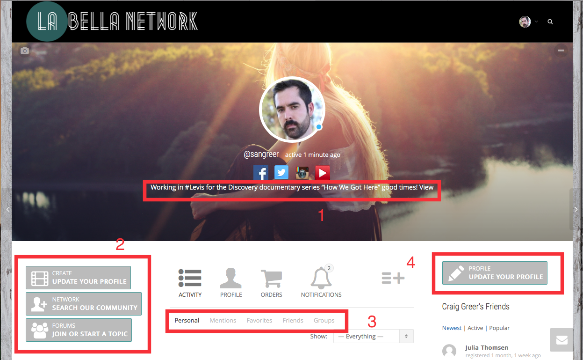583x360 pixels.
Task: Click the Craig Greer's Friends heading
Action: [476, 307]
